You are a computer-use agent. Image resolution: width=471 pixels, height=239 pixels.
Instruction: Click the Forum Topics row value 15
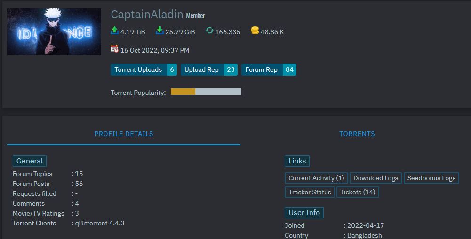tap(79, 174)
